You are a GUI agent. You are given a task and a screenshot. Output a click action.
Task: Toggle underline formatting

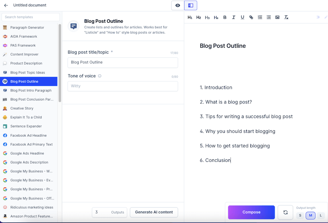click(x=242, y=17)
